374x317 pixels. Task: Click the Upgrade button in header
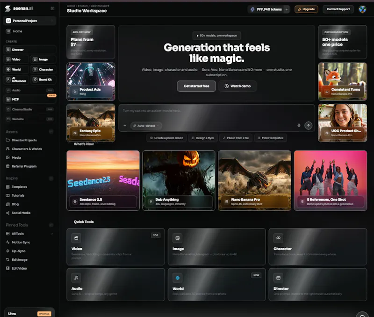(x=306, y=9)
